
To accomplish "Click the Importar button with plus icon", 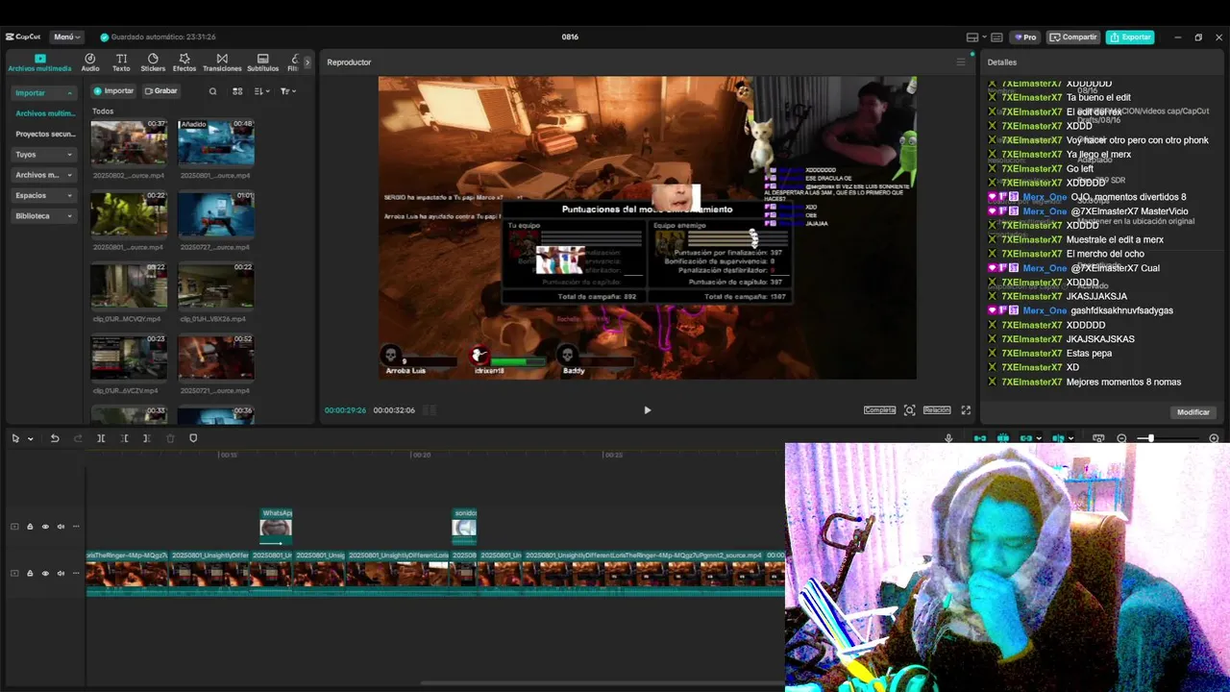I will pyautogui.click(x=113, y=91).
